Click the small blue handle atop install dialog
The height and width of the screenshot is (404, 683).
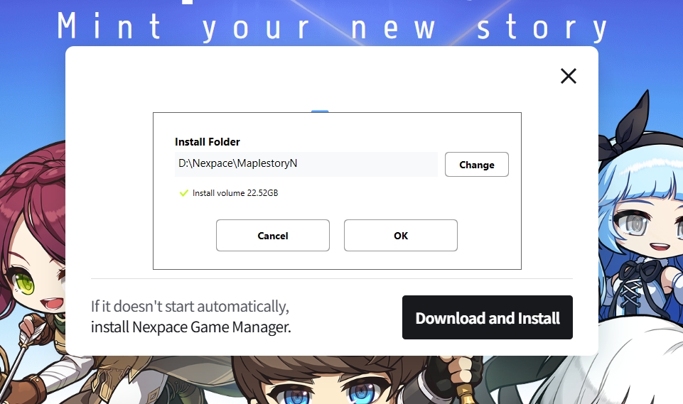320,111
